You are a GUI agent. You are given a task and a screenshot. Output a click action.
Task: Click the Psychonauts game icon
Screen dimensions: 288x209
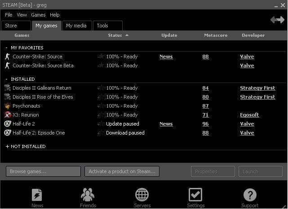pos(7,106)
